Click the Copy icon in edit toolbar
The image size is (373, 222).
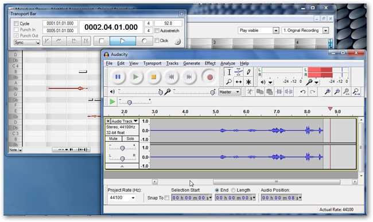tap(260, 92)
